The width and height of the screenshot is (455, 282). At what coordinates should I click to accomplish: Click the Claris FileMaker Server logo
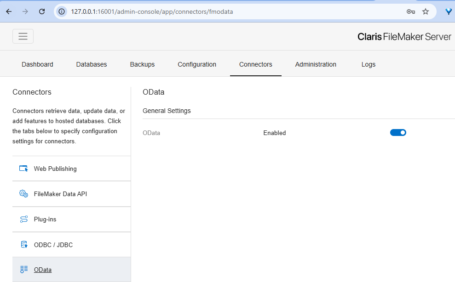pyautogui.click(x=404, y=37)
